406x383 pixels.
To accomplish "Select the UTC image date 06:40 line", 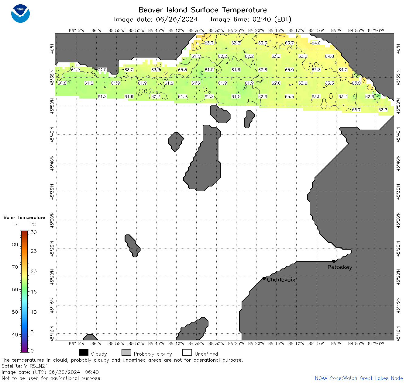I will pyautogui.click(x=50, y=372).
